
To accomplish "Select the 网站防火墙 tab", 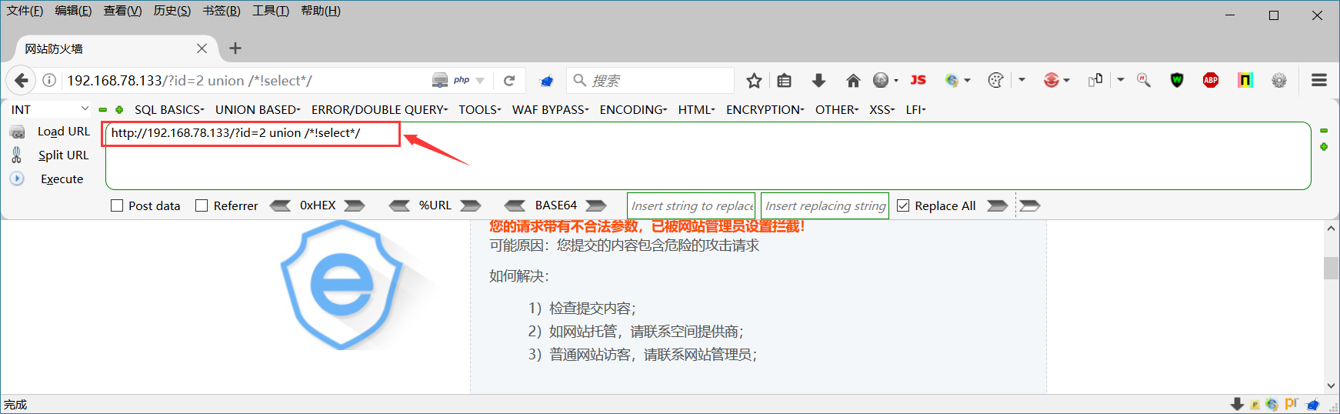I will point(117,48).
